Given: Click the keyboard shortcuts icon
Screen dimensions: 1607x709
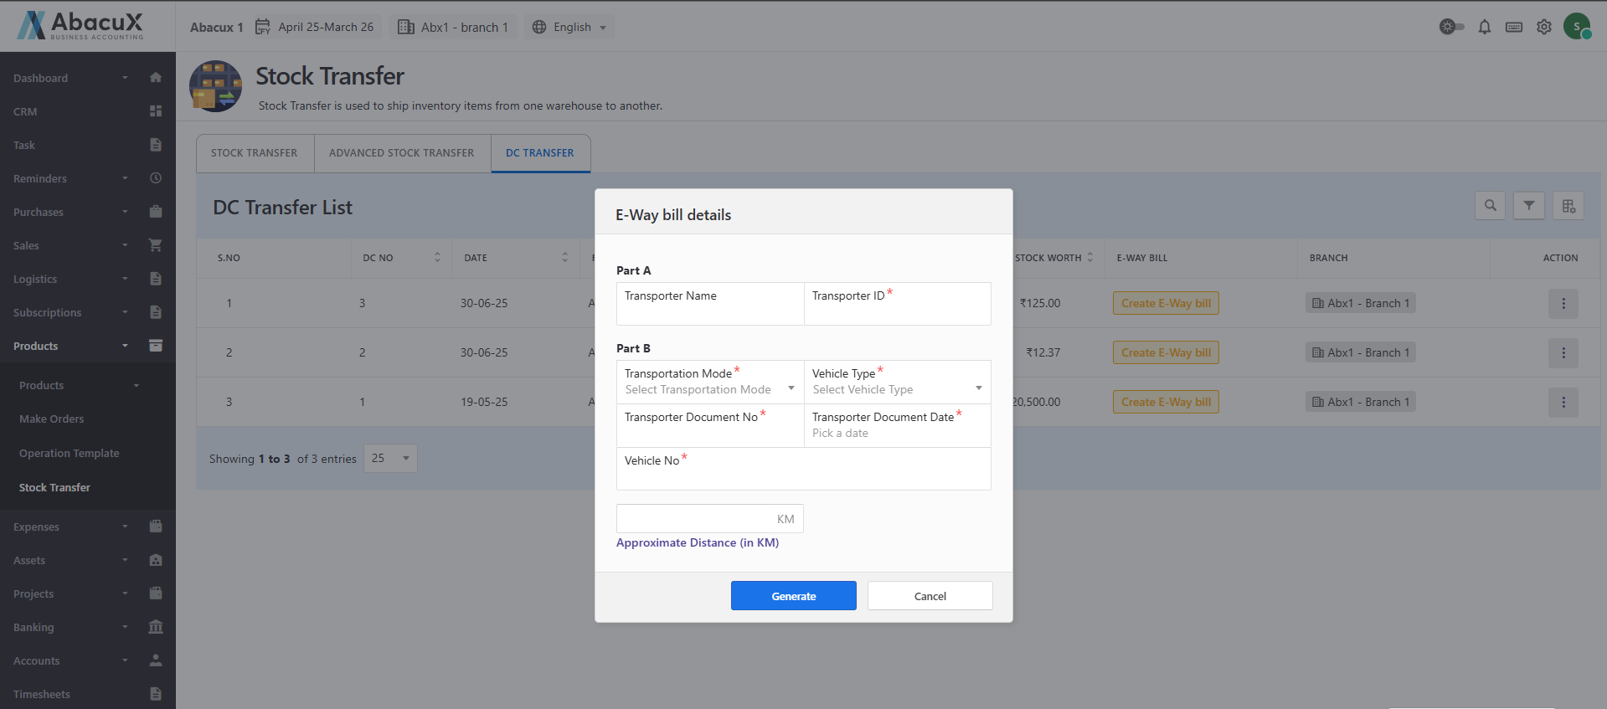Looking at the screenshot, I should point(1513,27).
